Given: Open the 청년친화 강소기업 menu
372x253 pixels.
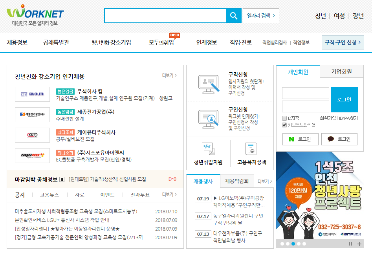Looking at the screenshot, I should pyautogui.click(x=111, y=42).
